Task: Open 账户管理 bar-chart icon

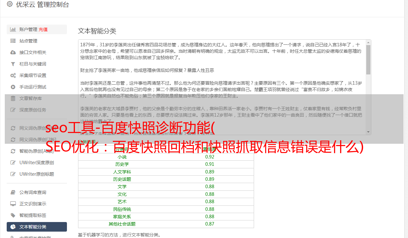Action: [13, 29]
